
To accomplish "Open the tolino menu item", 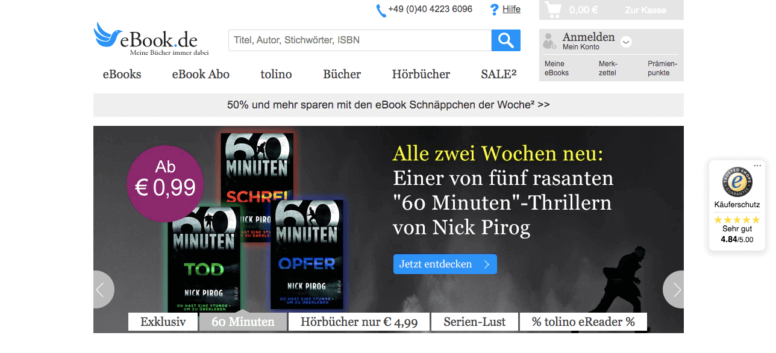I will pyautogui.click(x=276, y=74).
